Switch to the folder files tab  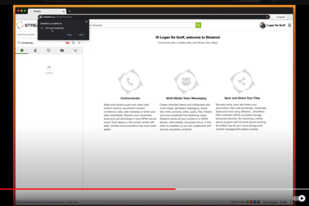pos(62,50)
